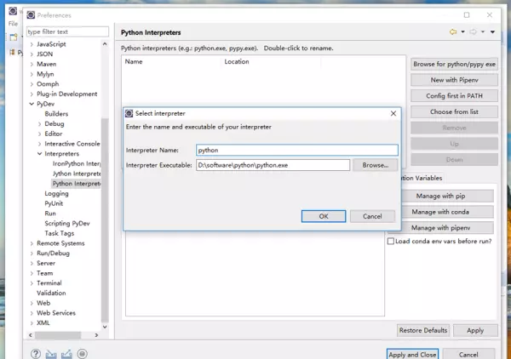Click Choose from list button
511x359 pixels.
(454, 112)
